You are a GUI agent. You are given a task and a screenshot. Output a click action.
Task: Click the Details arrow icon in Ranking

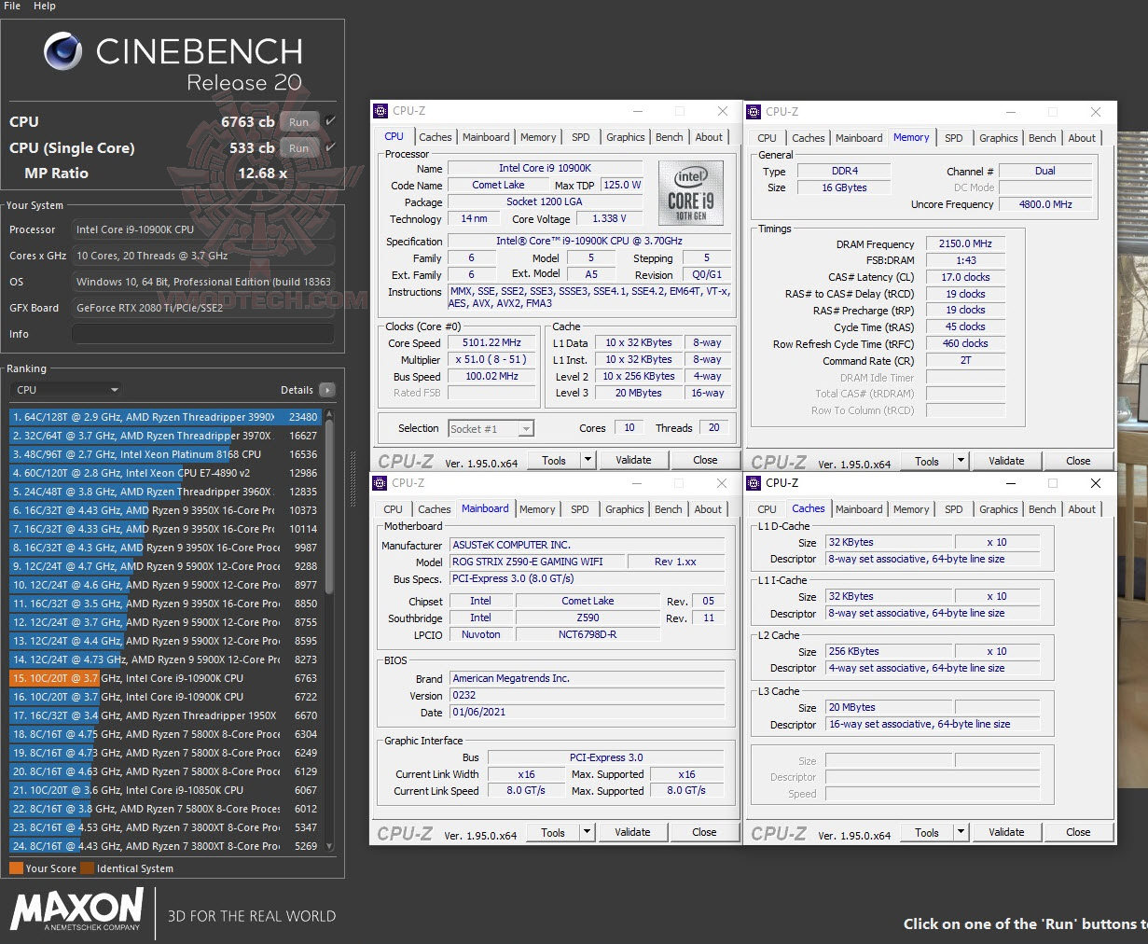tap(326, 390)
